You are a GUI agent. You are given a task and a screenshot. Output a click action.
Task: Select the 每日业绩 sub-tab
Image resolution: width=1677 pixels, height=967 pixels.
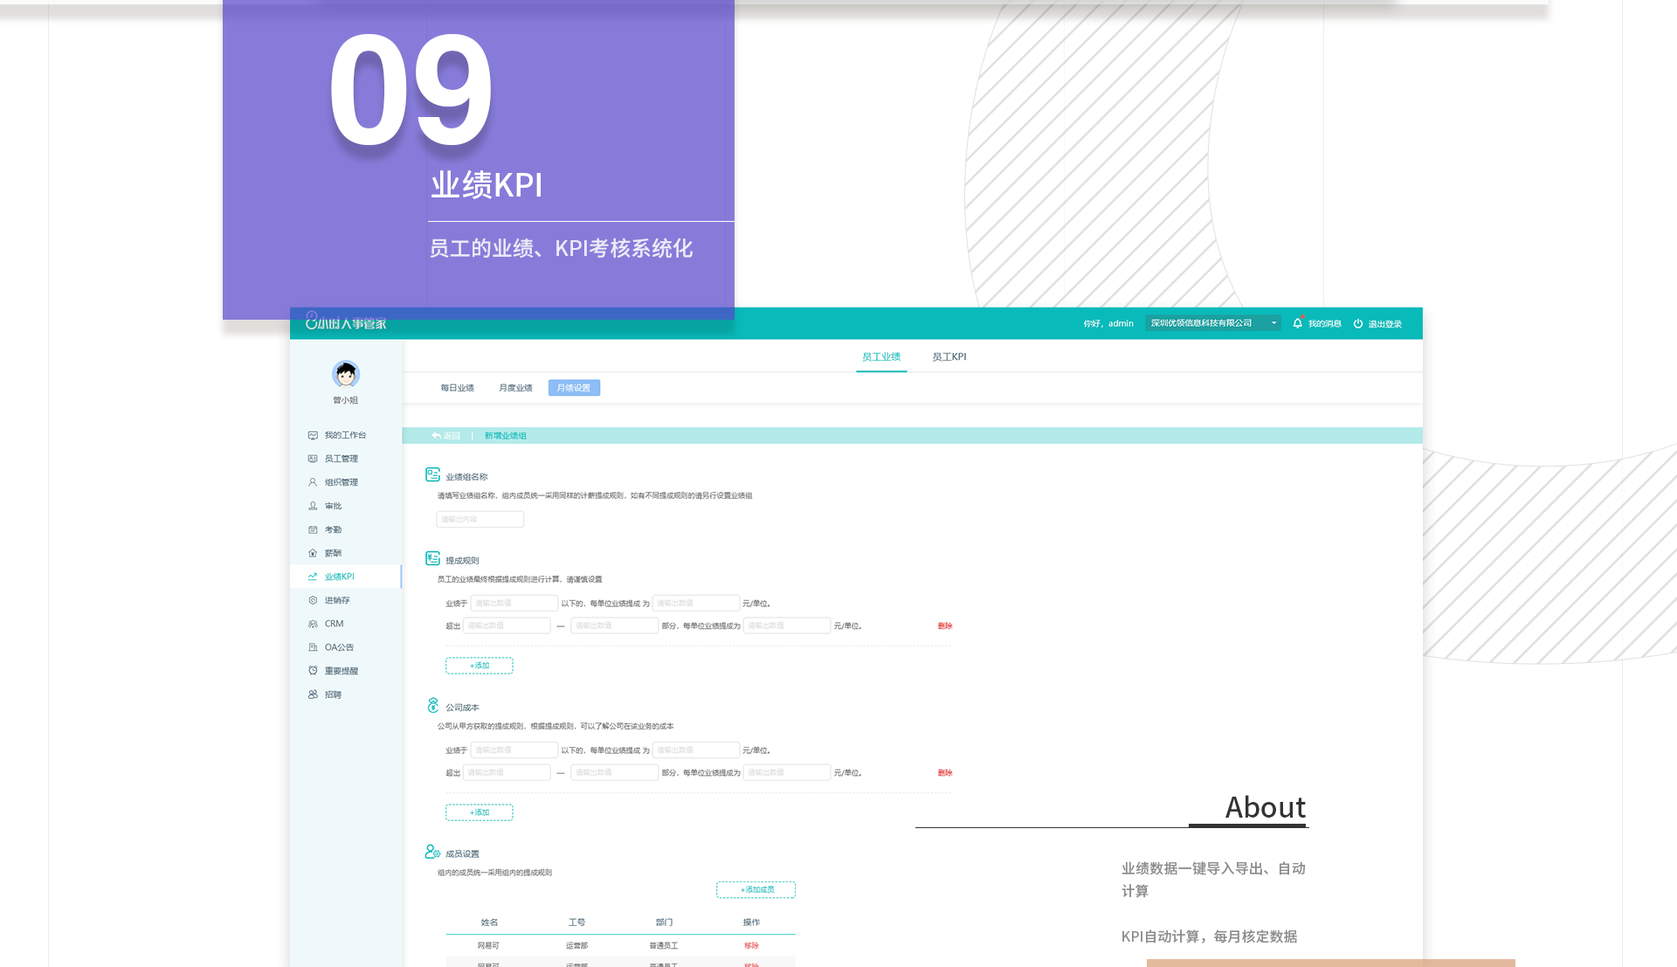(457, 388)
